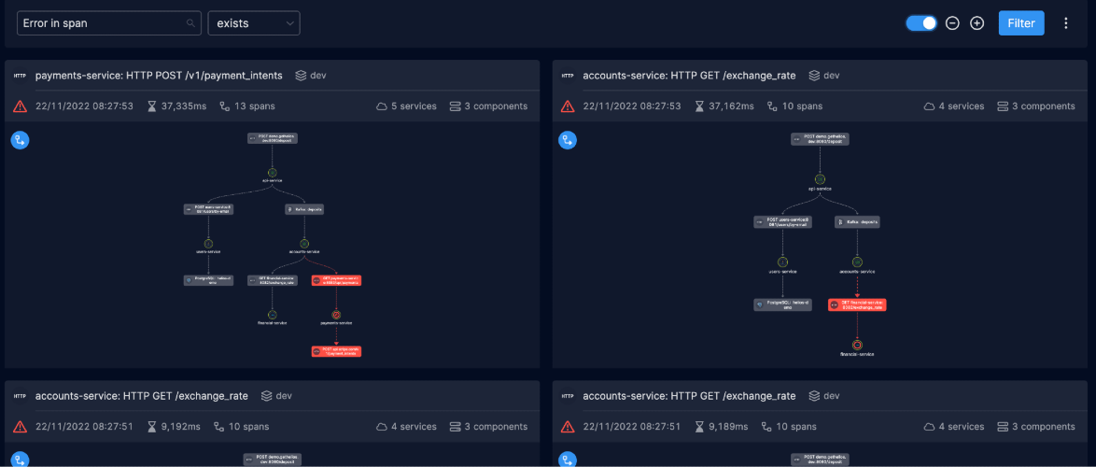1096x467 pixels.
Task: Click the red payments-service error node circle
Action: click(336, 316)
